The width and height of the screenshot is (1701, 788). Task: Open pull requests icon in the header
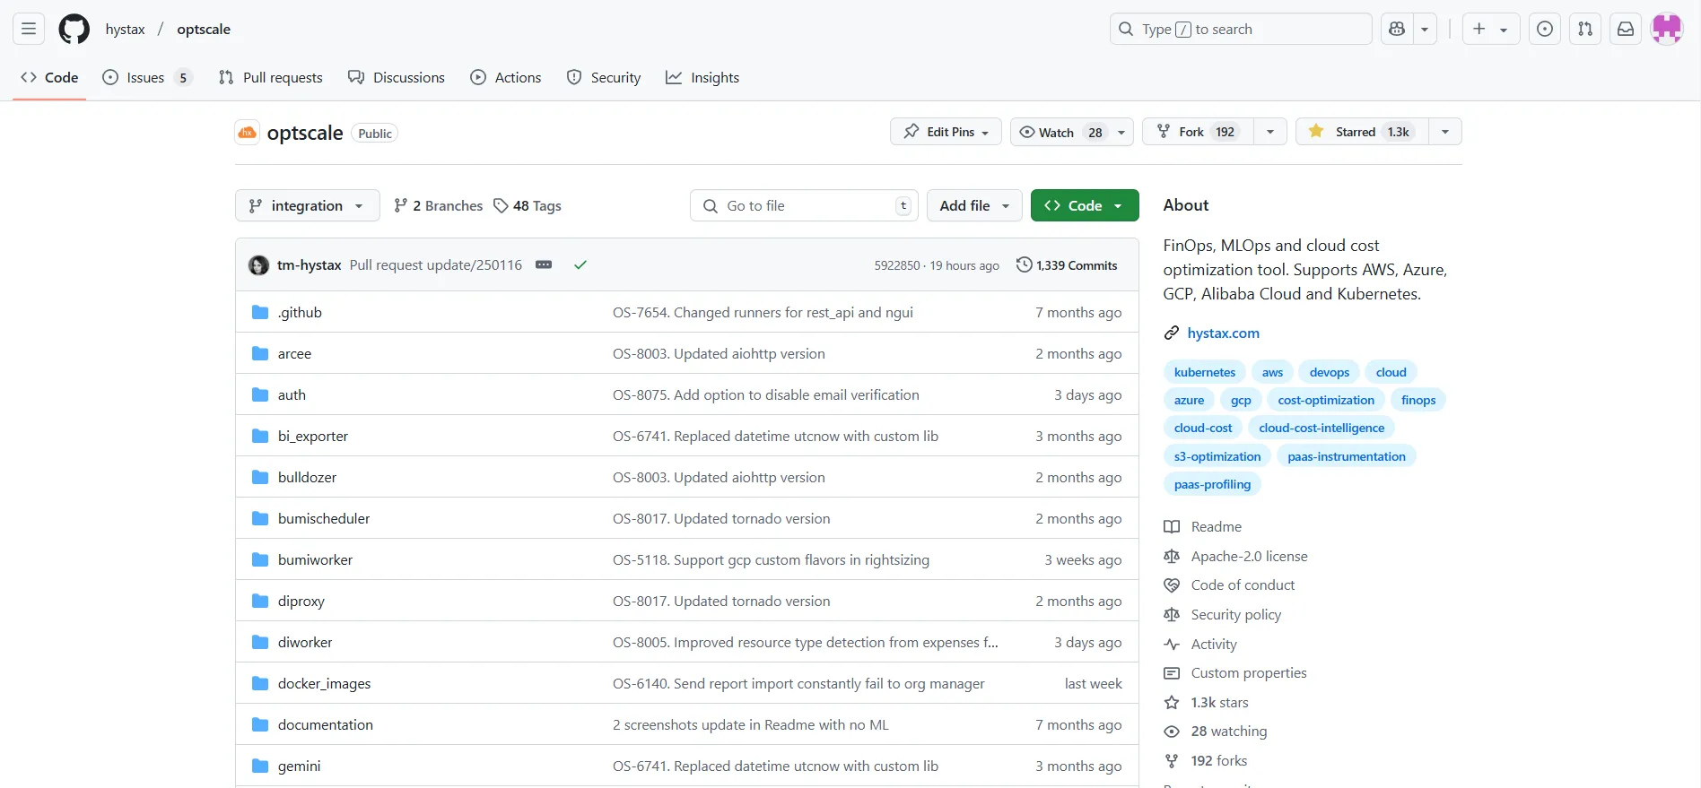coord(1585,29)
